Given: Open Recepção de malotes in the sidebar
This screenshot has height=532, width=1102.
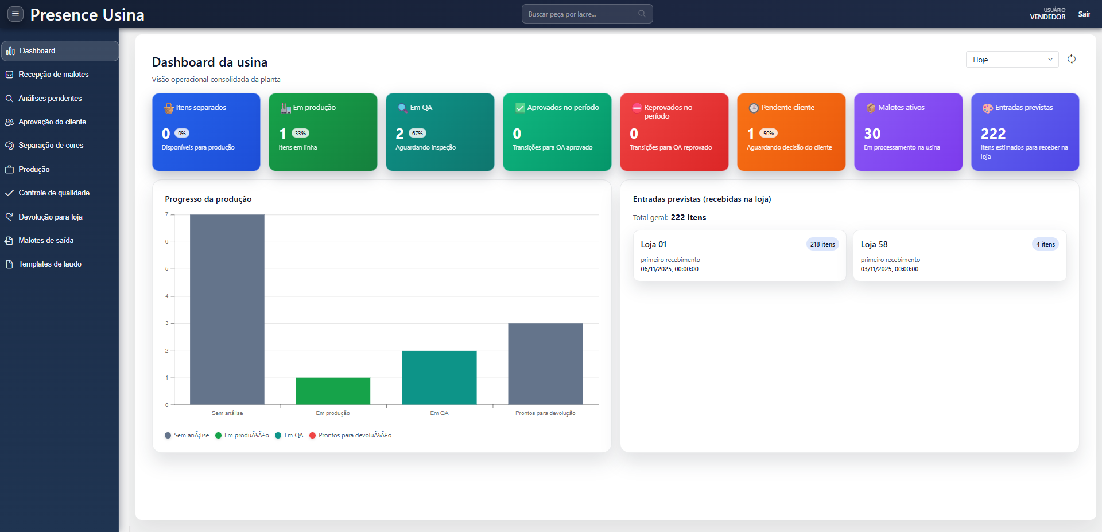Looking at the screenshot, I should pyautogui.click(x=53, y=75).
